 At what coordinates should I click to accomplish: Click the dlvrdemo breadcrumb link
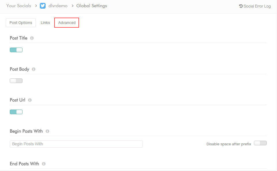pos(57,5)
